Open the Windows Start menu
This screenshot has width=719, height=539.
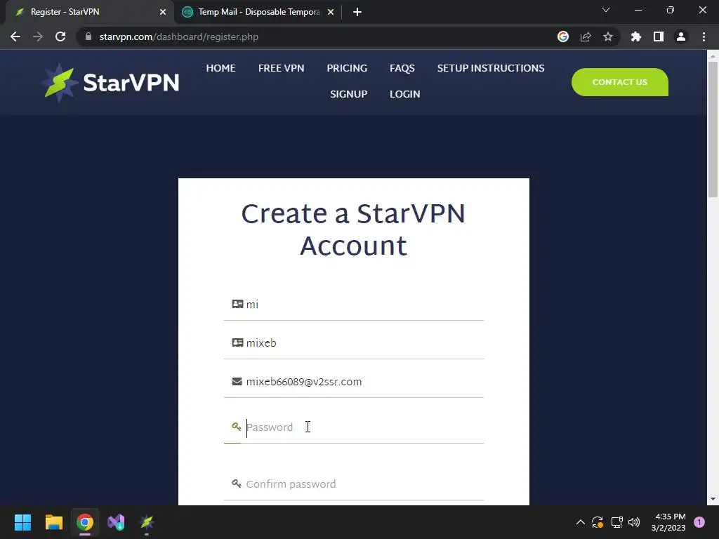(x=22, y=522)
